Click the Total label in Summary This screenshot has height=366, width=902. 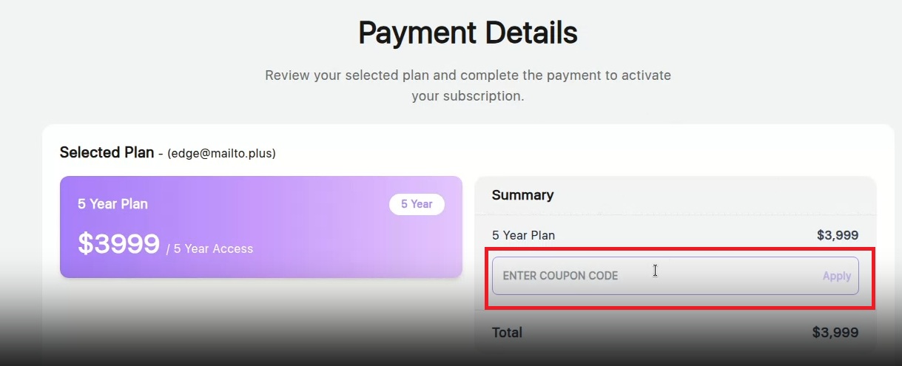point(507,333)
